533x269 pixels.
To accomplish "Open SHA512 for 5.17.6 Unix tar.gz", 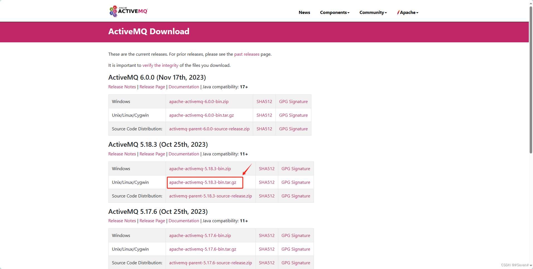I will click(266, 249).
